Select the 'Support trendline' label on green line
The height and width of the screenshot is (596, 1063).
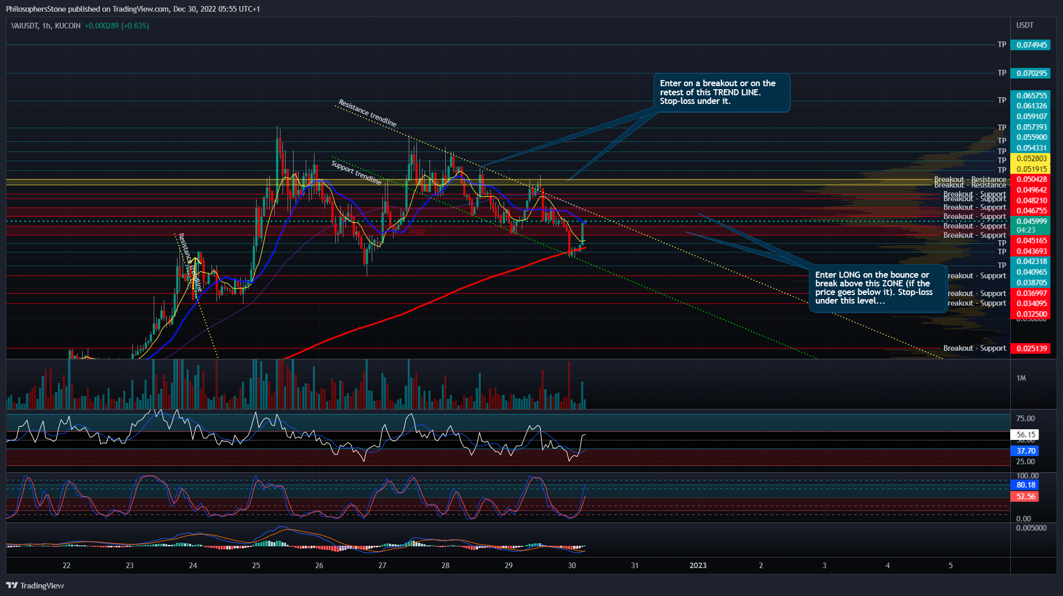356,173
